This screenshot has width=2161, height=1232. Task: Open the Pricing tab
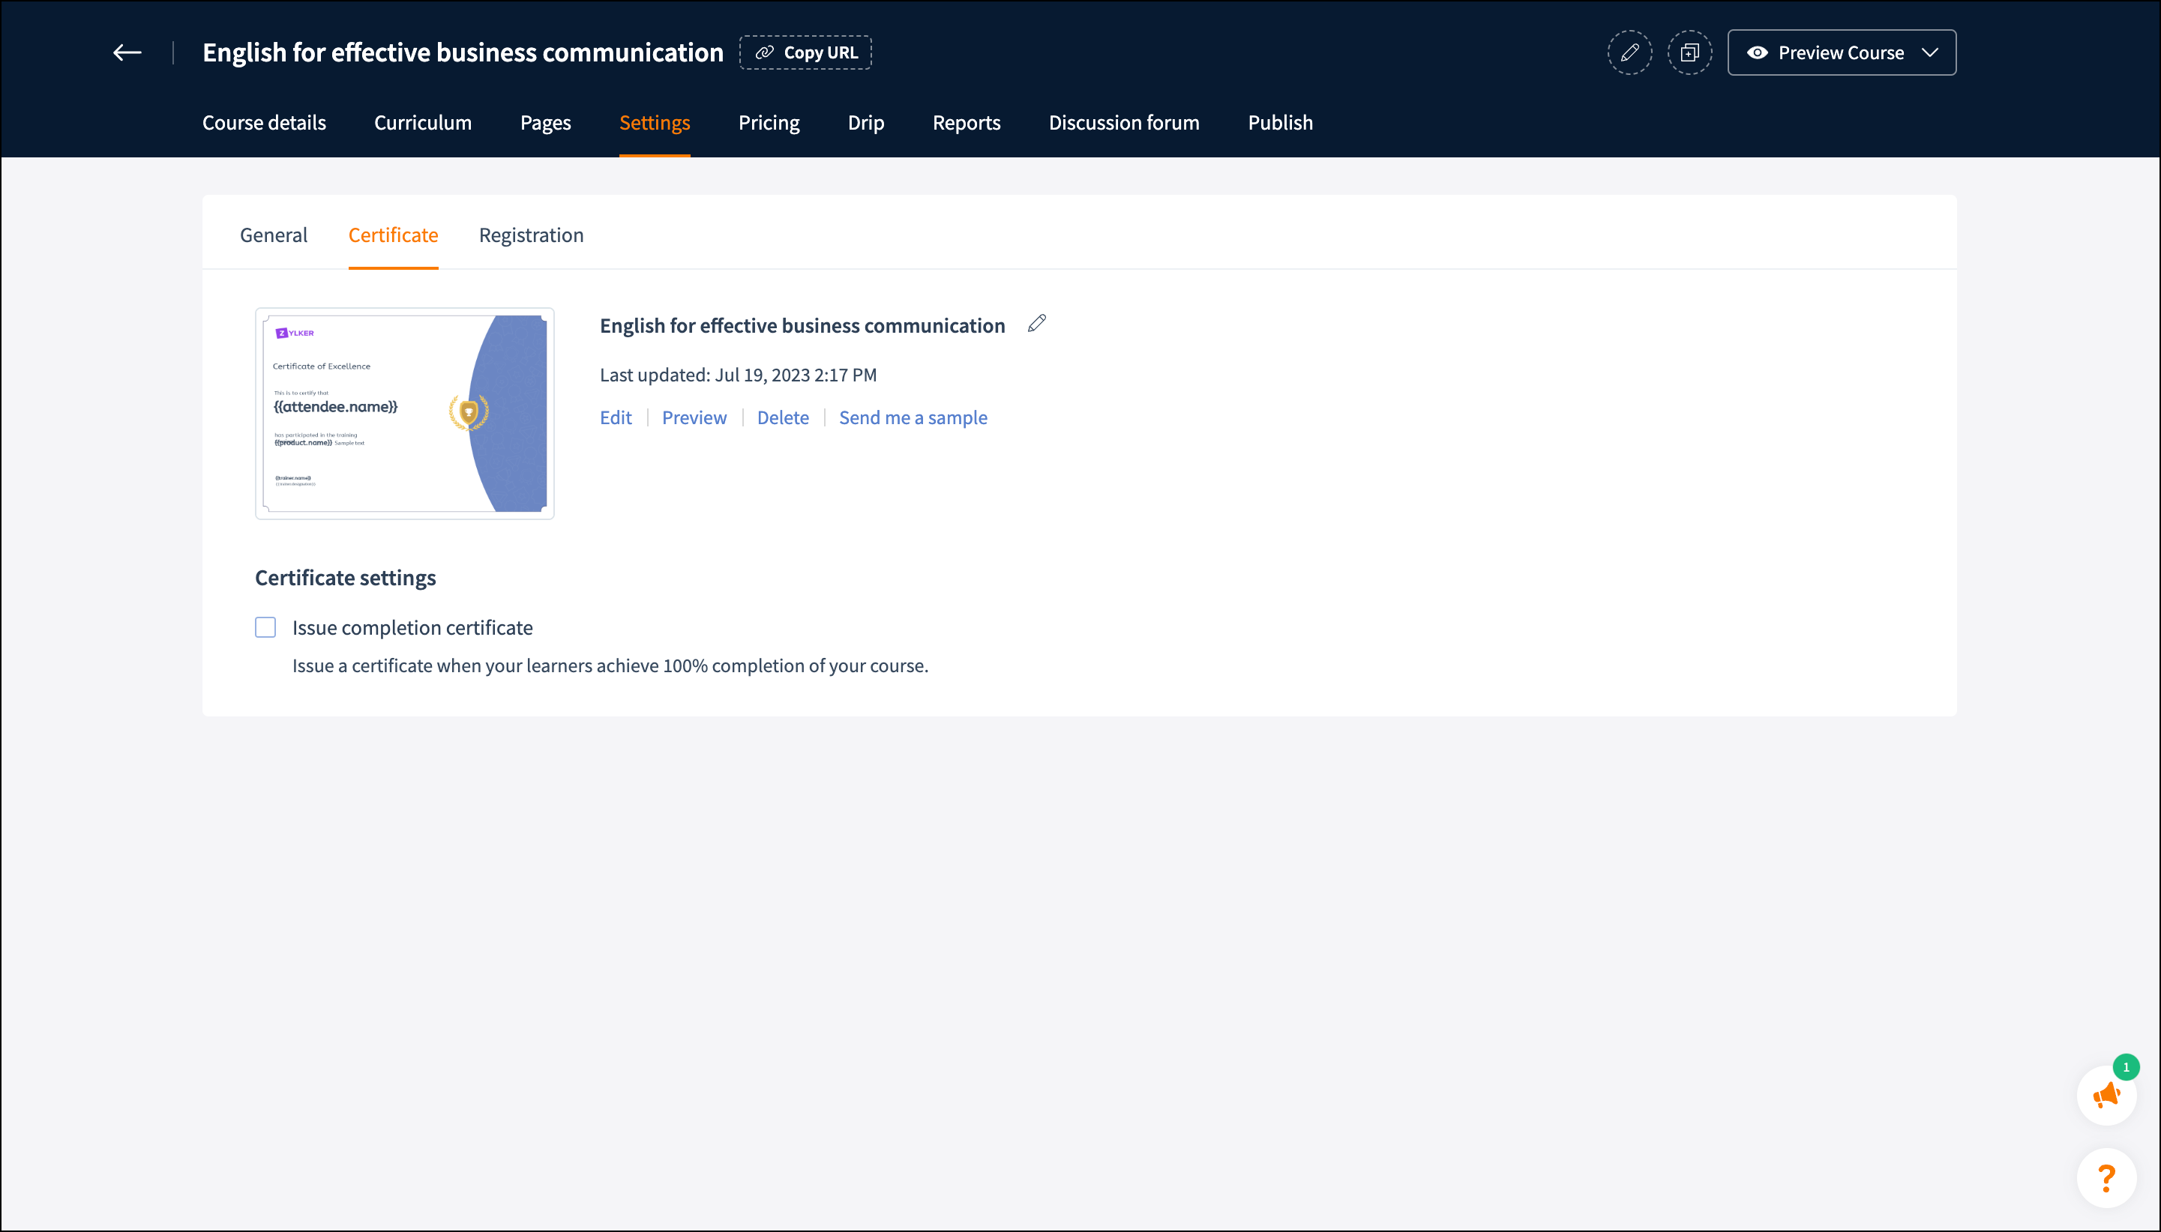(x=768, y=123)
